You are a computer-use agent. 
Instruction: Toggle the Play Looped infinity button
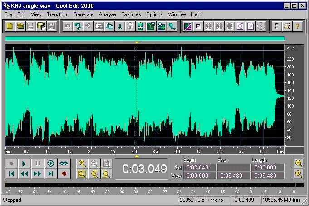coord(64,164)
